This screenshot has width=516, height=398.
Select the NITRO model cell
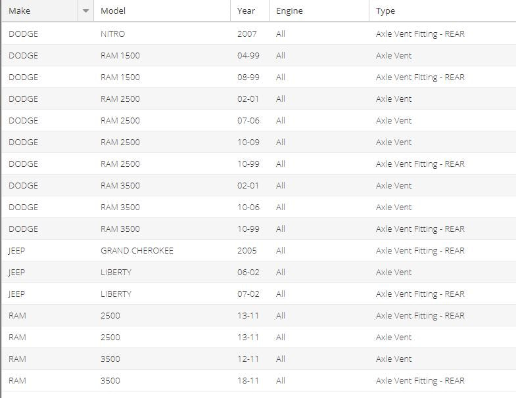pos(113,34)
